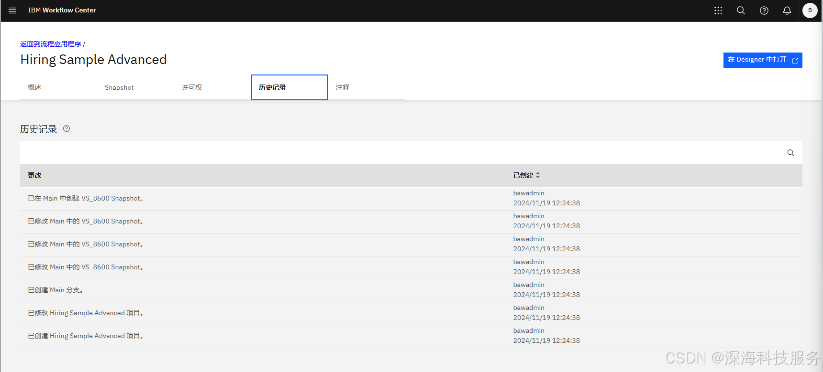Viewport: 823px width, 372px height.
Task: Open the hamburger navigation menu
Action: tap(12, 11)
